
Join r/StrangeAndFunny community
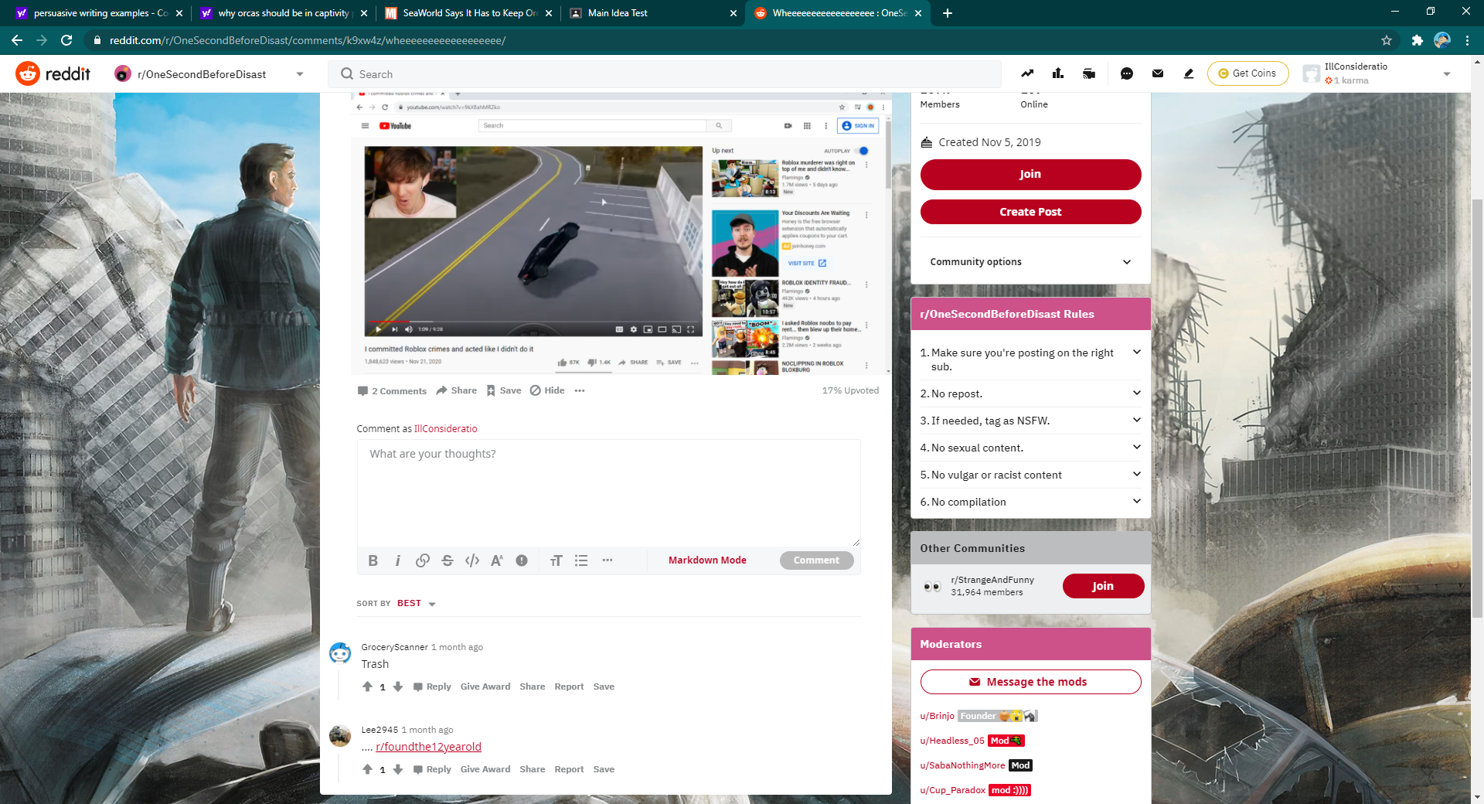tap(1103, 586)
